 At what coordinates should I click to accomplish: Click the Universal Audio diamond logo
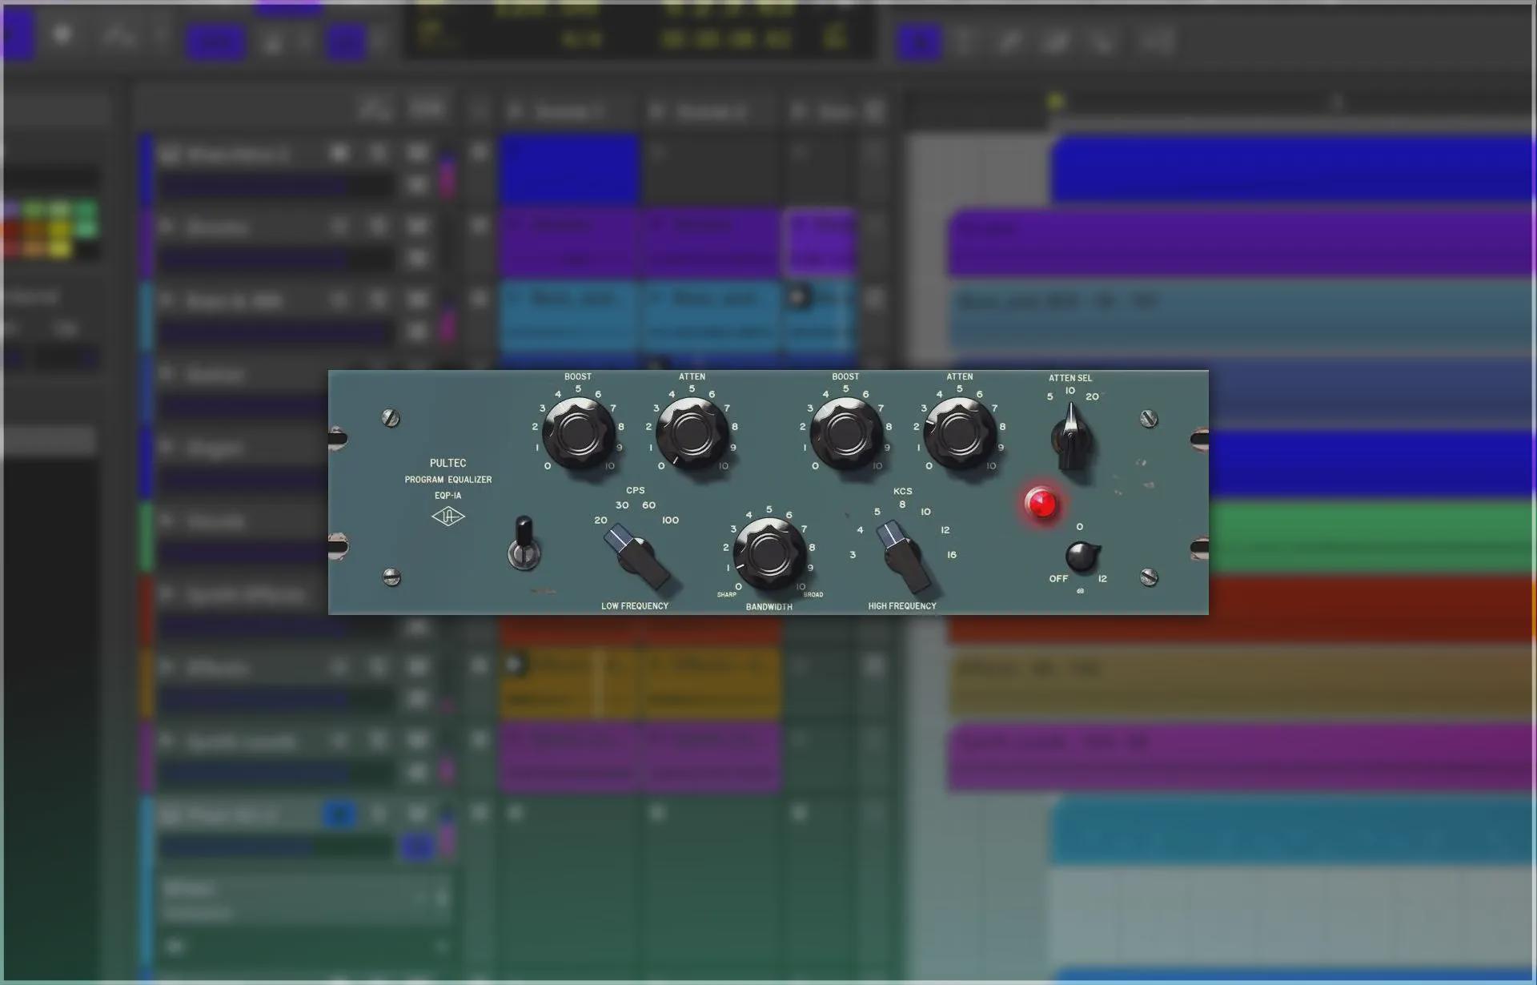pos(447,517)
